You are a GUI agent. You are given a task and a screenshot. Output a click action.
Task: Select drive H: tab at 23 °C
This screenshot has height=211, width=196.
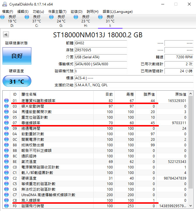pyautogui.click(x=86, y=21)
